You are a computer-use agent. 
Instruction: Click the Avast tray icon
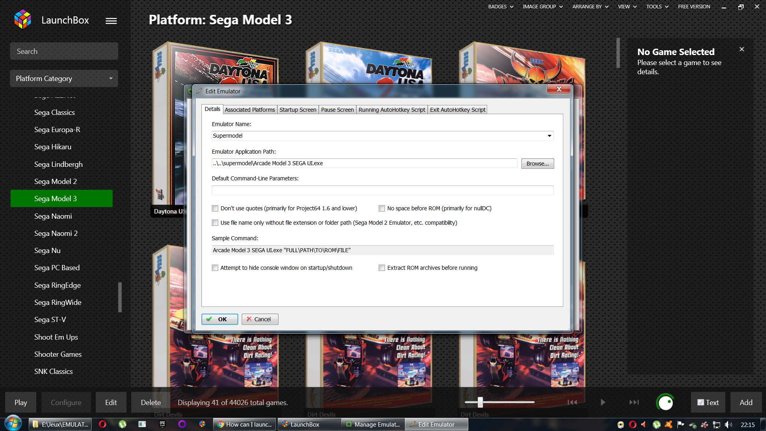[x=669, y=425]
